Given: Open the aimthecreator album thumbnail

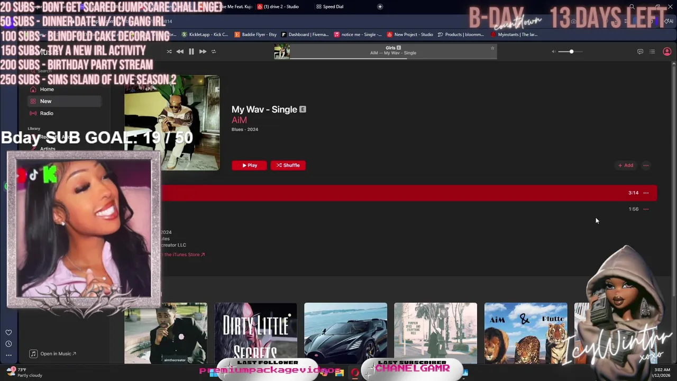Looking at the screenshot, I should 166,333.
